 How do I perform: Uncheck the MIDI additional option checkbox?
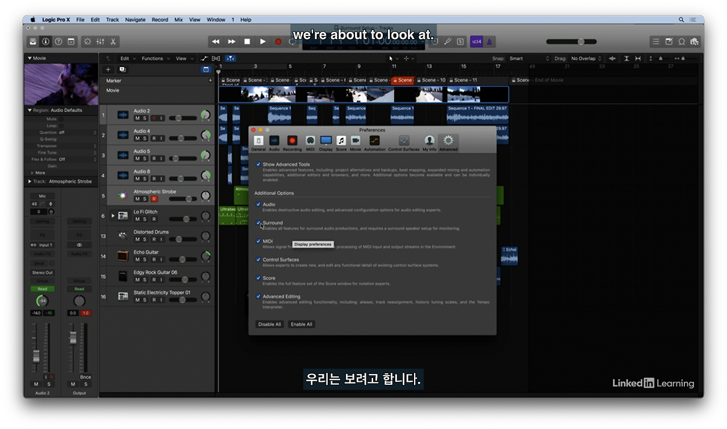click(x=258, y=241)
